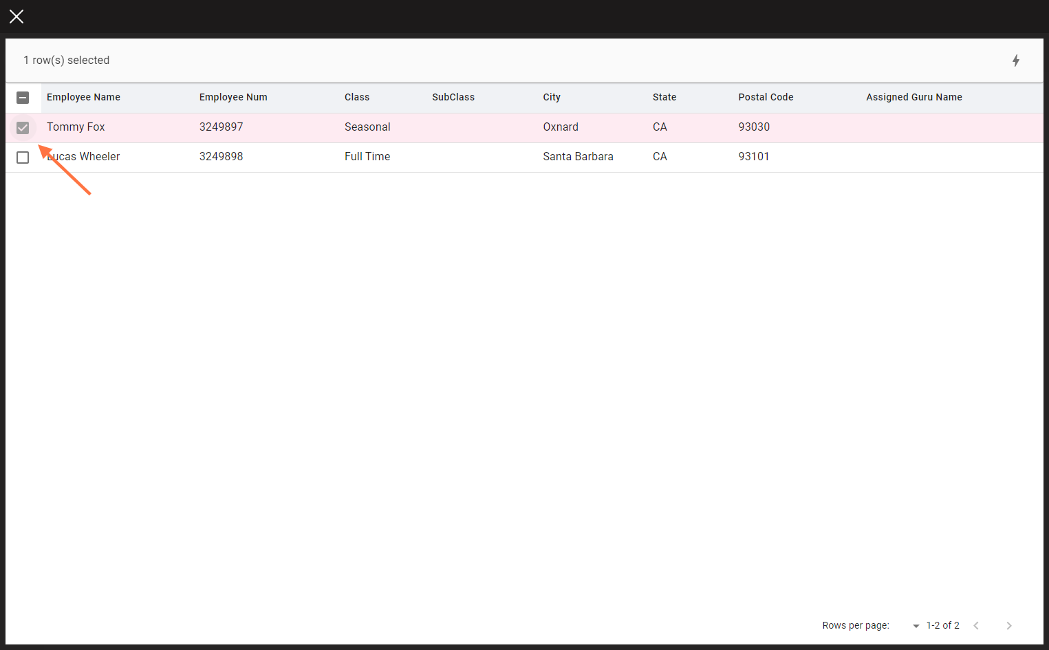The image size is (1049, 650).
Task: Click the 1-2 of 2 pagination text
Action: pos(942,625)
